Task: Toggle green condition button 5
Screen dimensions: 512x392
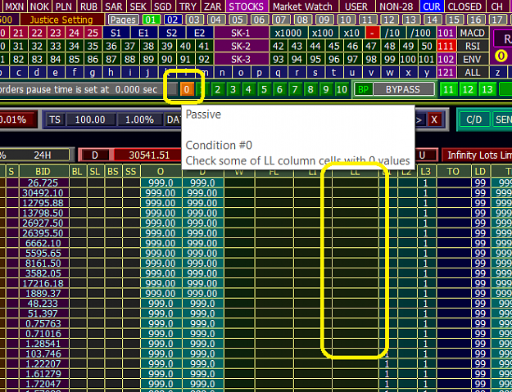Action: point(264,89)
